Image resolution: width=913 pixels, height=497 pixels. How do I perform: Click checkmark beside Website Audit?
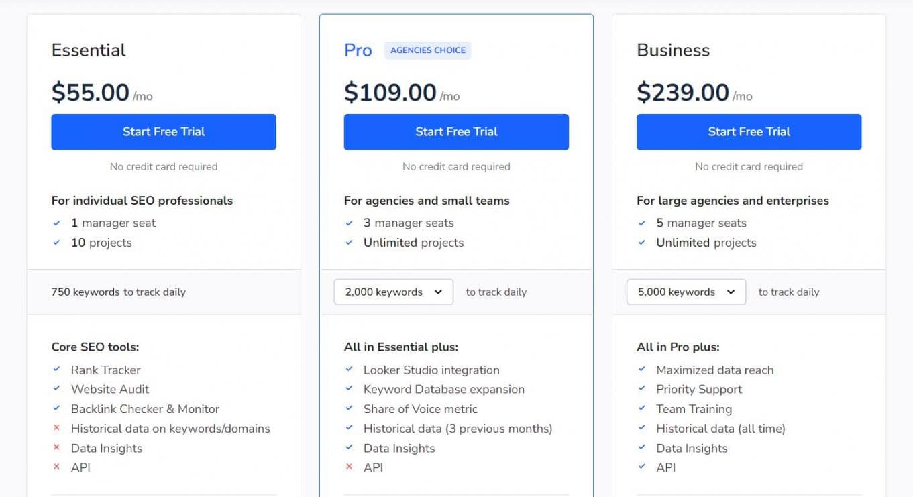click(x=57, y=389)
